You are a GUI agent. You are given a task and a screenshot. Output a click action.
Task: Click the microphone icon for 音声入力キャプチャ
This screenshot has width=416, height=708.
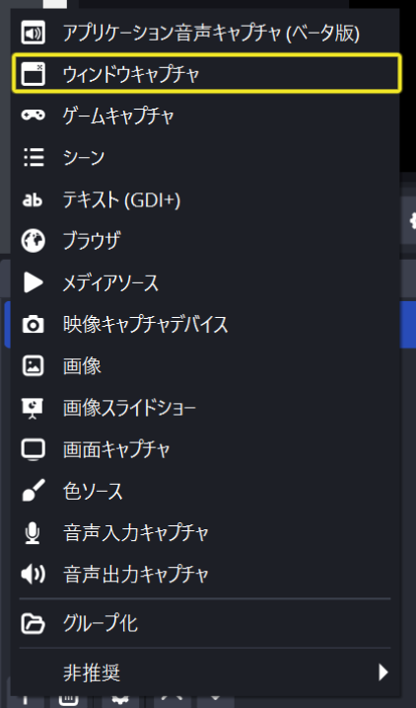coord(33,533)
